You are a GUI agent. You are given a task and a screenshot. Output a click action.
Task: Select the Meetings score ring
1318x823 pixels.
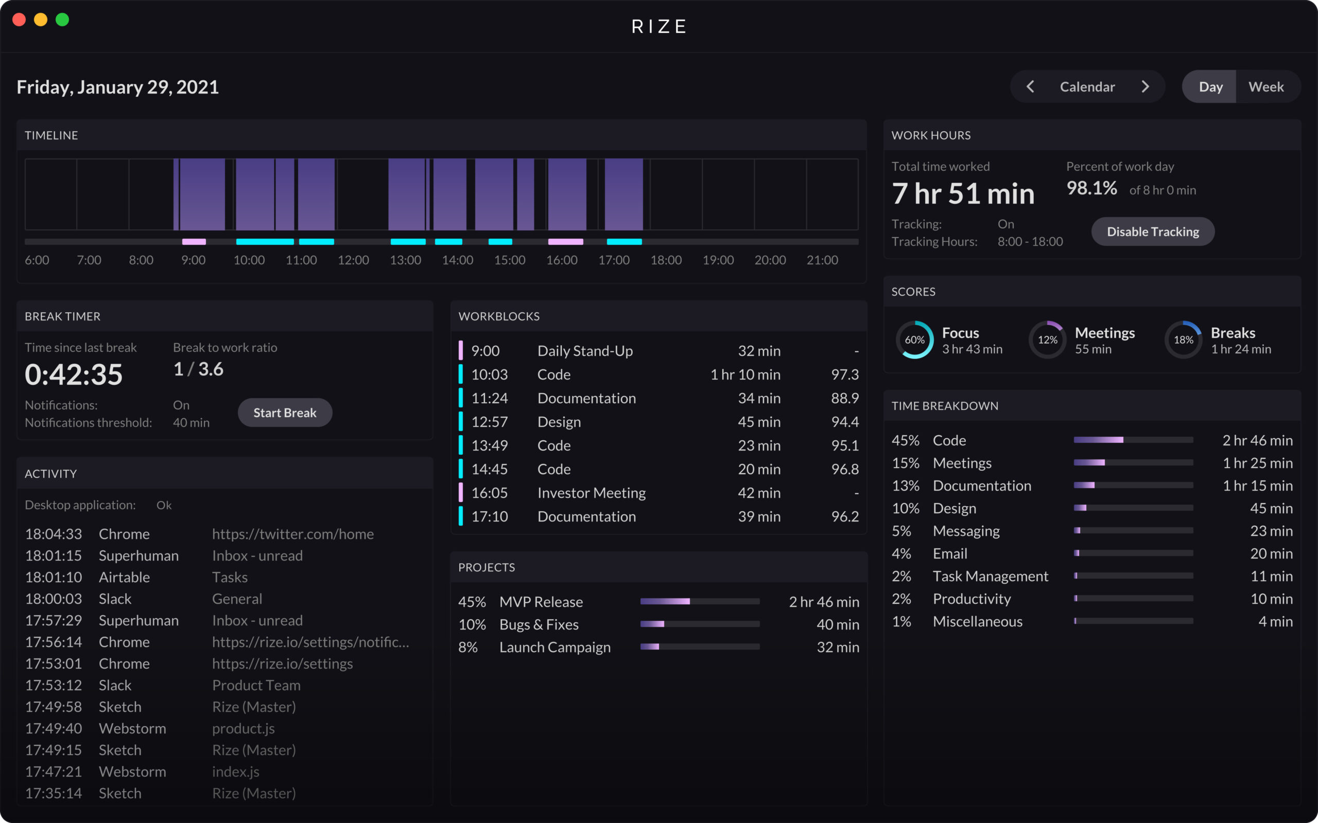(x=1047, y=339)
